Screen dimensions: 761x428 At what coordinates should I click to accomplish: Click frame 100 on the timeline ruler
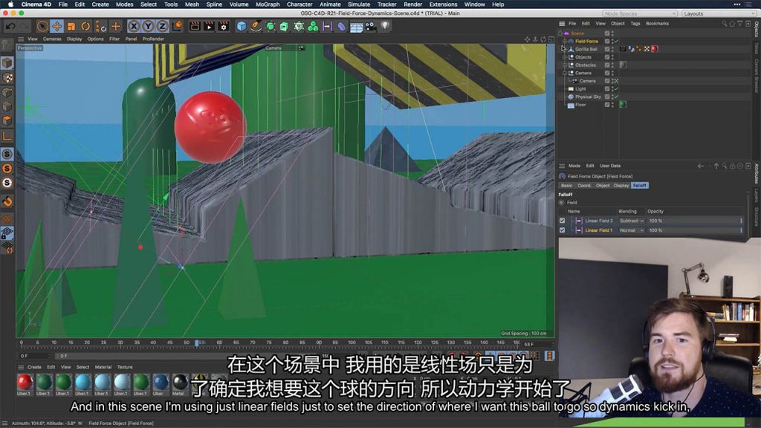(352, 343)
